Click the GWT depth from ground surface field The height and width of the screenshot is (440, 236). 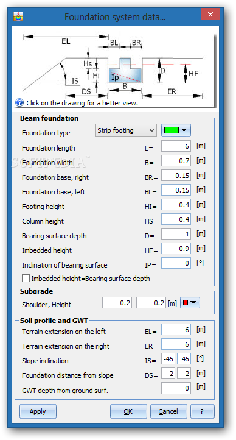pyautogui.click(x=176, y=388)
